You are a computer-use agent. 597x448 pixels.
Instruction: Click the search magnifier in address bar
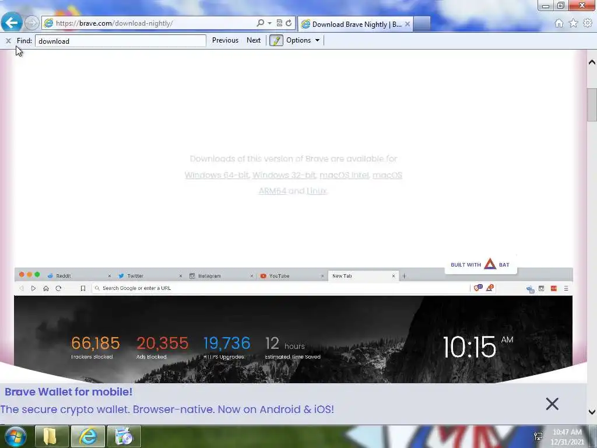click(261, 23)
